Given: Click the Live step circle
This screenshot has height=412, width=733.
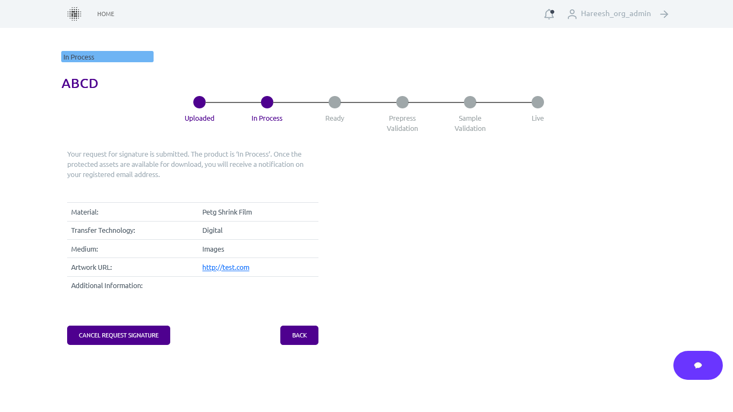Looking at the screenshot, I should pos(538,102).
